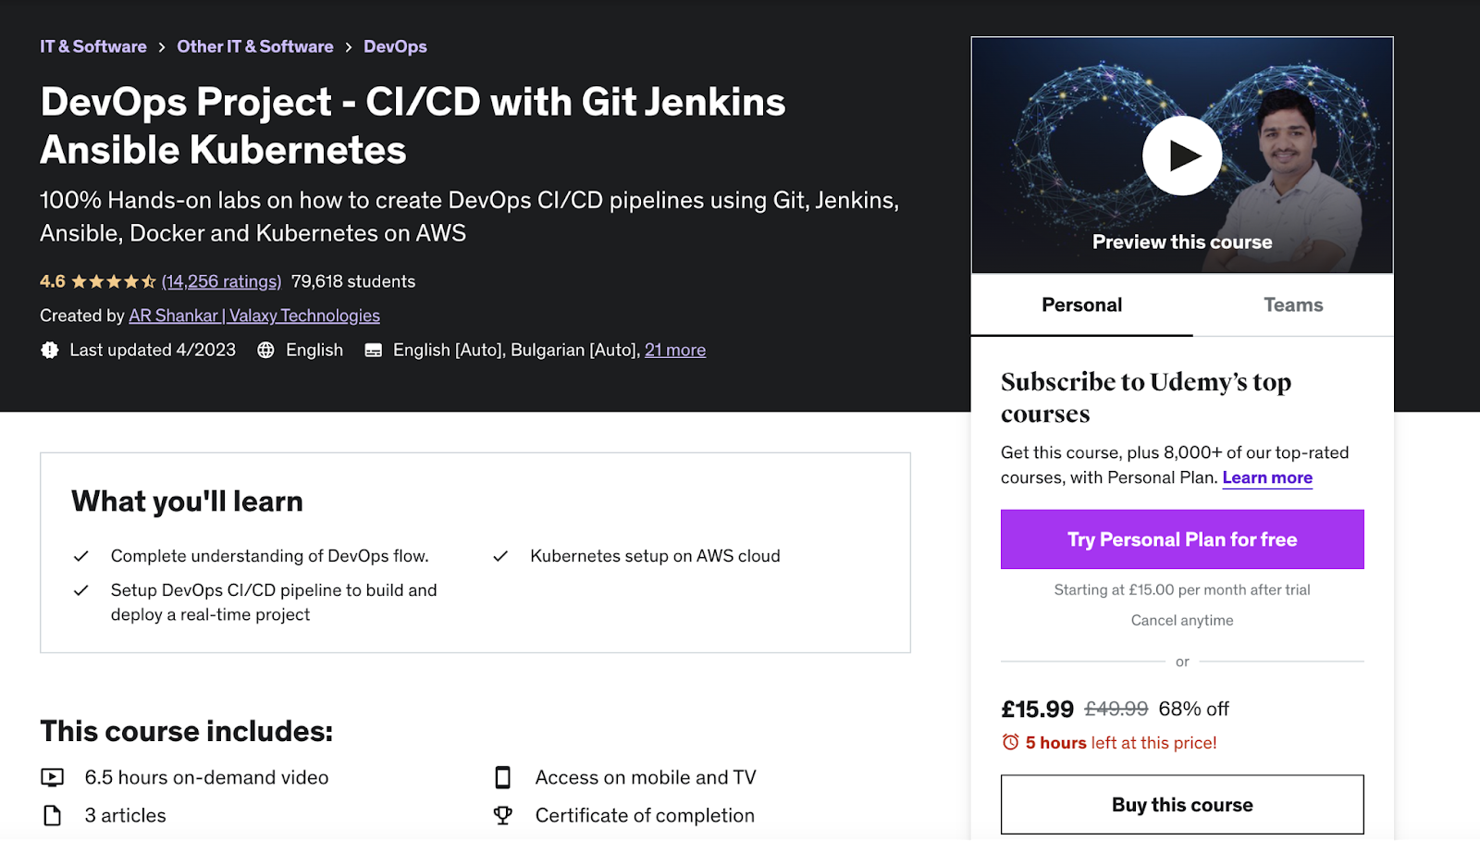Open the 14,256 ratings link
Screen dimensions: 1480x841
(x=221, y=282)
